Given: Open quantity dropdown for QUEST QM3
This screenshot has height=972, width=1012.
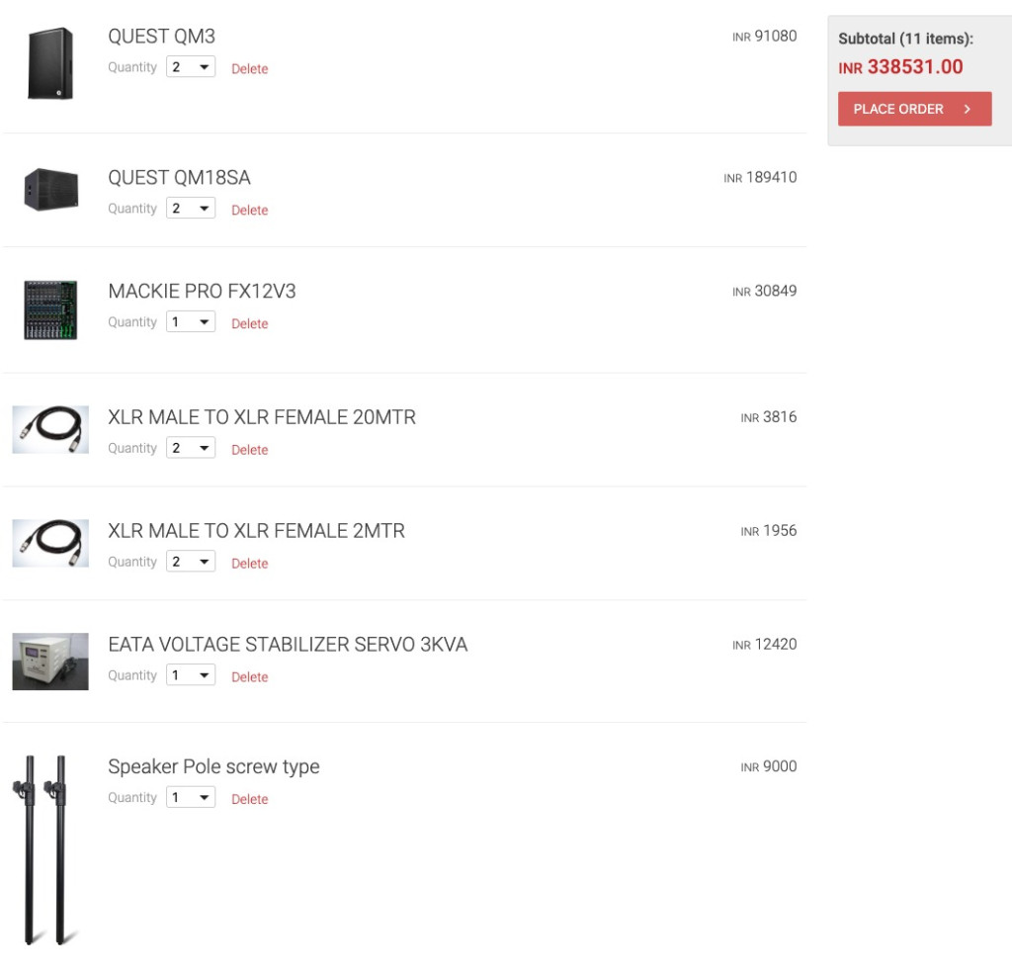Looking at the screenshot, I should click(191, 67).
